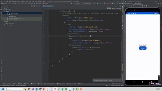
Task: Open the Terminal tool window
Action: pos(33,84)
